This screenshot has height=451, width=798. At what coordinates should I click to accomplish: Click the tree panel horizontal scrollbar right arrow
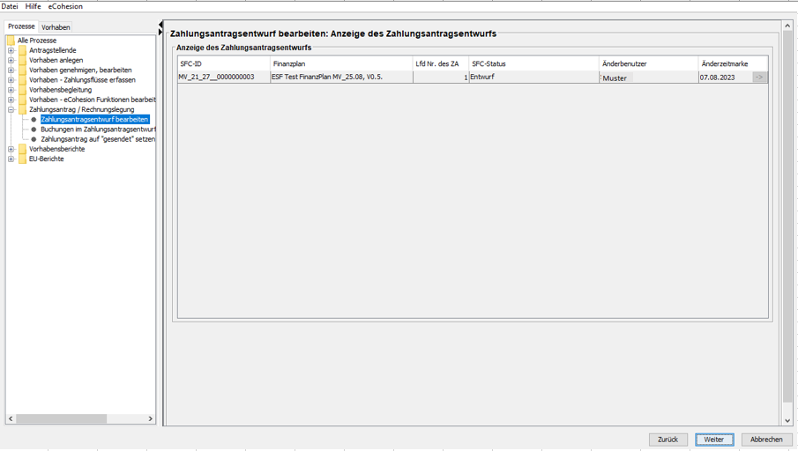click(x=150, y=418)
